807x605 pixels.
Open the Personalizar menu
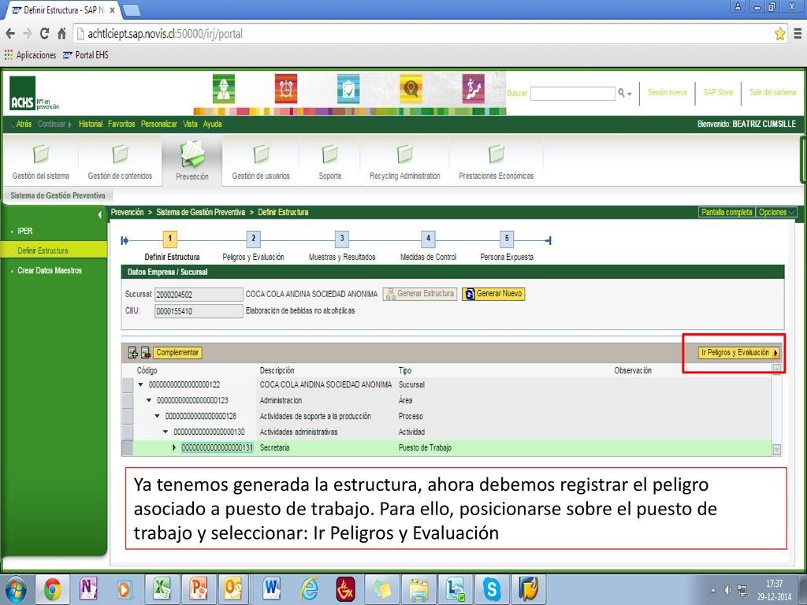[x=159, y=124]
